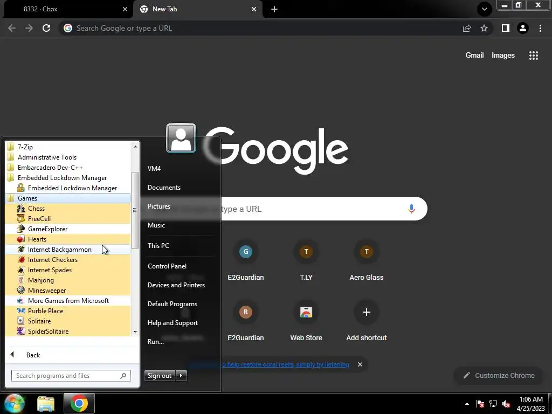
Task: Share this page icon in address bar
Action: (x=467, y=28)
